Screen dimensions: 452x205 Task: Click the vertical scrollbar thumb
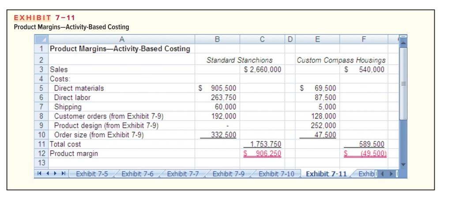(x=403, y=83)
